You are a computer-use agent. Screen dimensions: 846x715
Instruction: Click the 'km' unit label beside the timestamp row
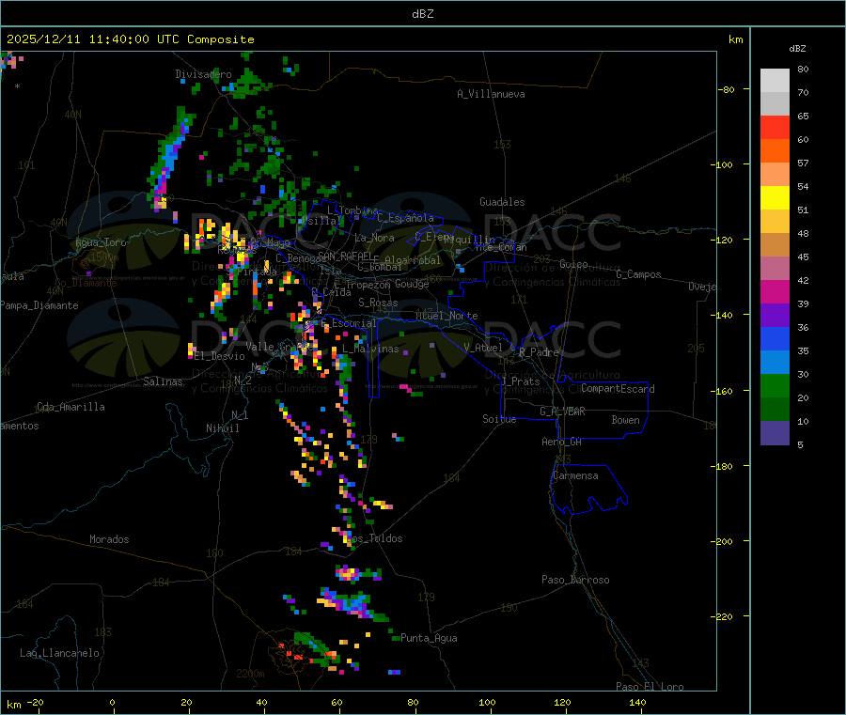(x=735, y=39)
